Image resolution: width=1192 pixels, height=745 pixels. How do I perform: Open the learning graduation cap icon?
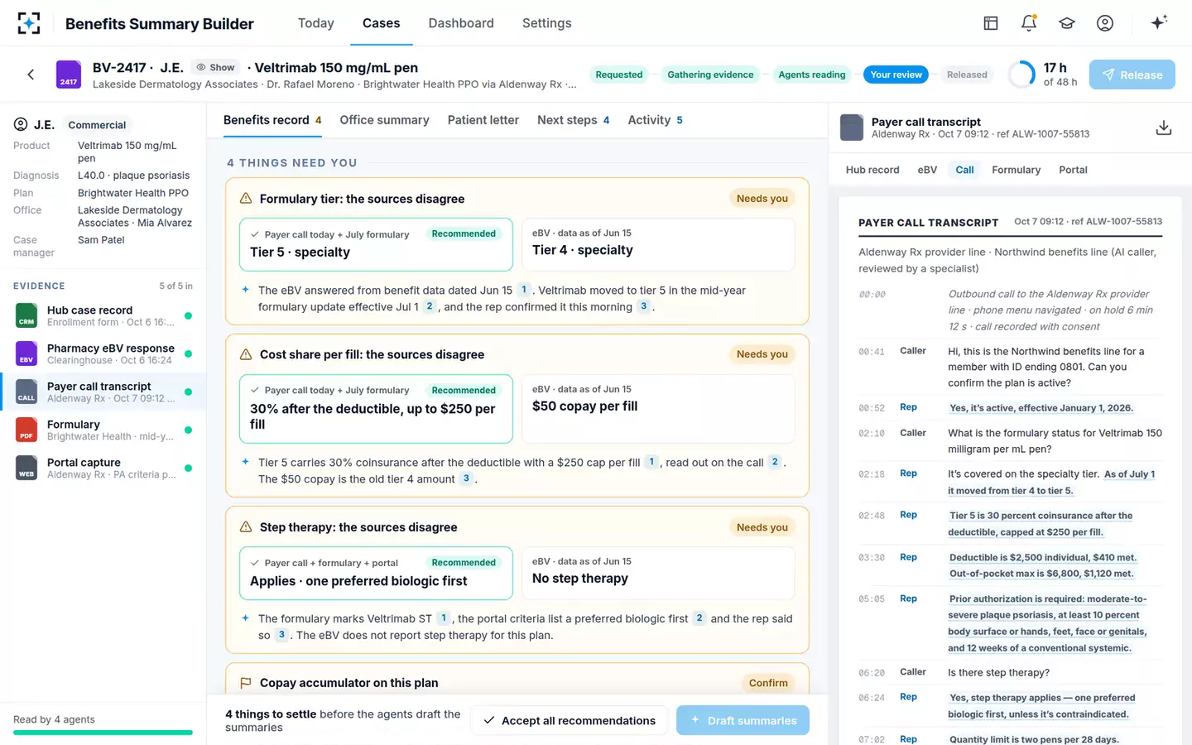(1067, 23)
